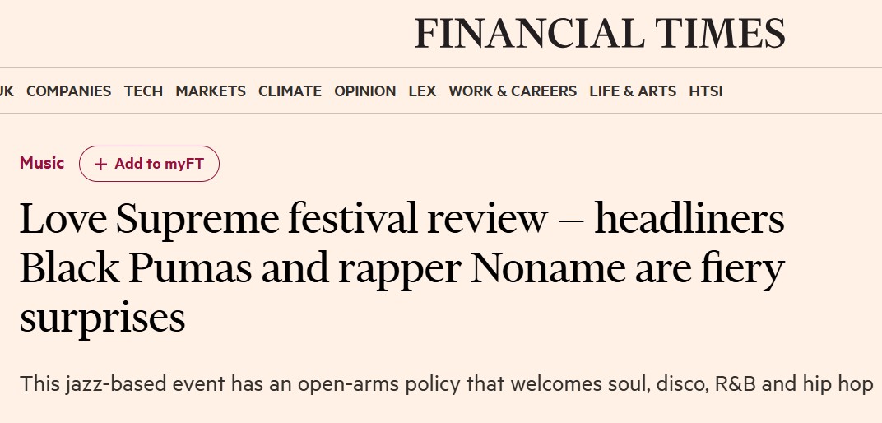The width and height of the screenshot is (882, 423).
Task: Go to Work & Careers section
Action: point(513,91)
